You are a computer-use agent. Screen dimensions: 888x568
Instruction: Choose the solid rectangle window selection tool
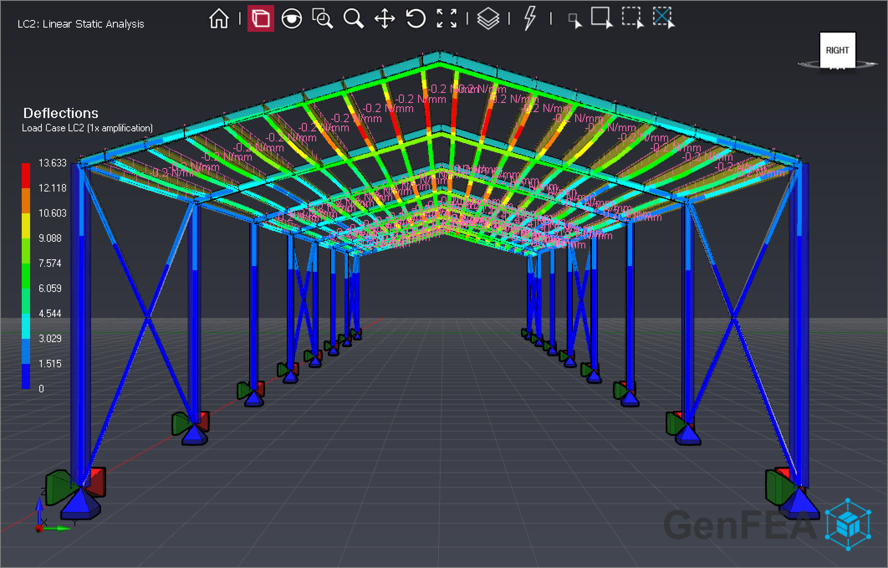coord(601,18)
